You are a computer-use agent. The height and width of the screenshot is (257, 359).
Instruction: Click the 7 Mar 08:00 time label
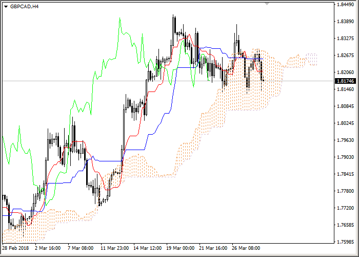tap(81, 248)
